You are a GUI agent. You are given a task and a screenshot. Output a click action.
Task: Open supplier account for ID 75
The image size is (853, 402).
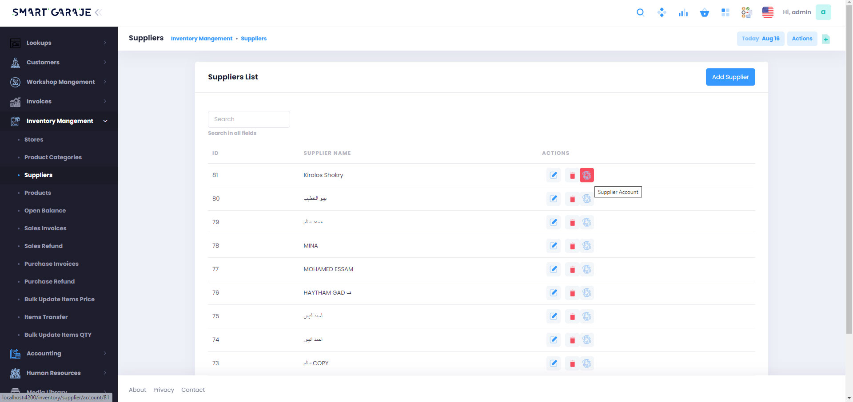tap(587, 316)
